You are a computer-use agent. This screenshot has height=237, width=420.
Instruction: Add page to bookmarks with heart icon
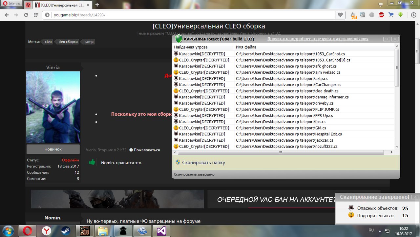[340, 15]
